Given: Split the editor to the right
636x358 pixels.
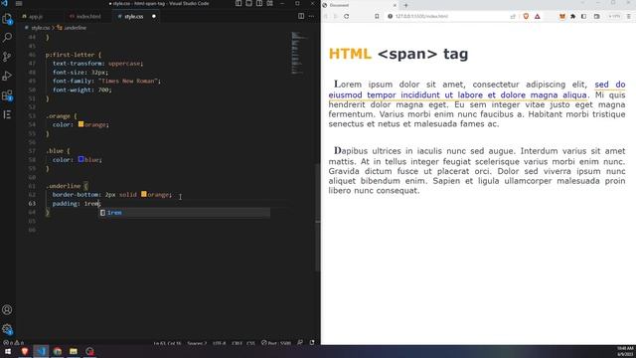Looking at the screenshot, I should point(301,16).
